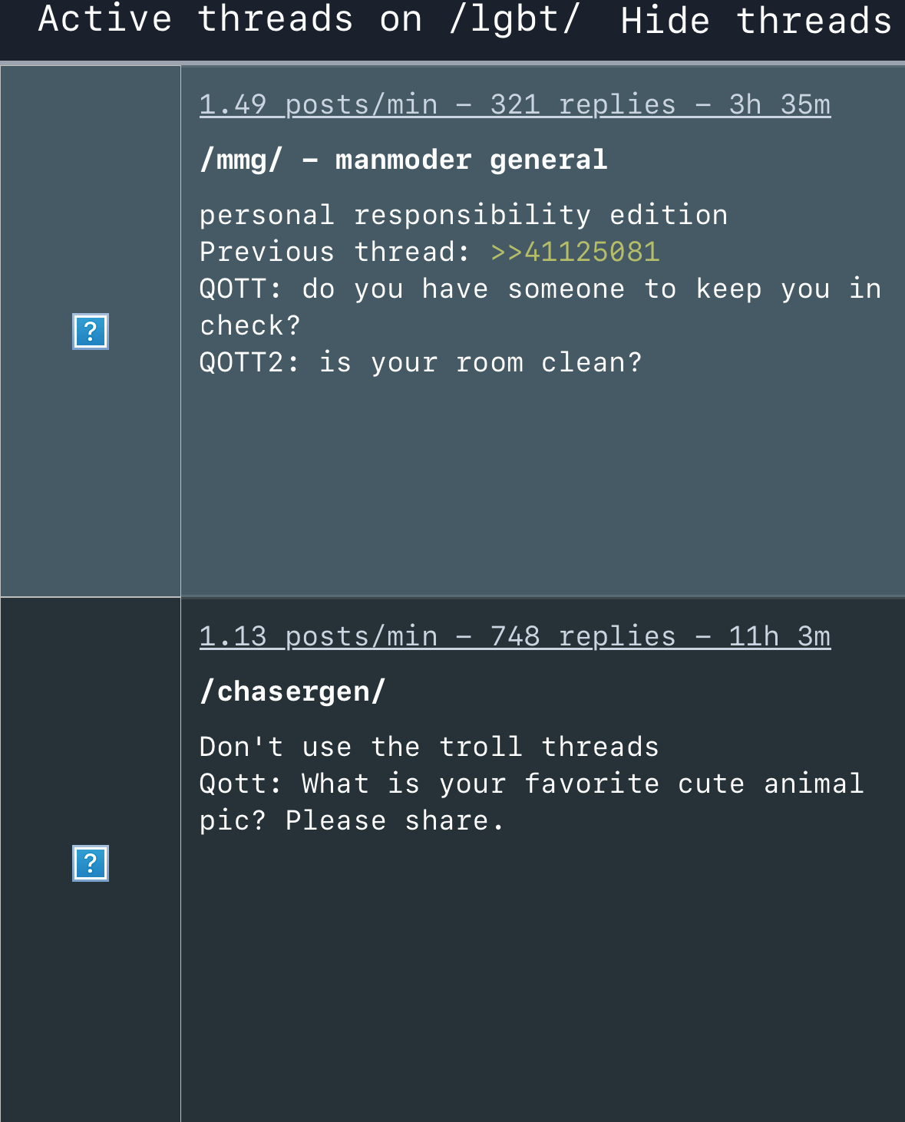The image size is (905, 1122).
Task: Click the QOTT2: is your room clean line
Action: tap(421, 362)
